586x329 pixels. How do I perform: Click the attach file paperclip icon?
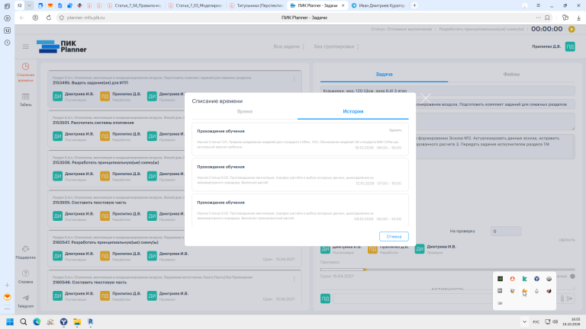[562, 299]
